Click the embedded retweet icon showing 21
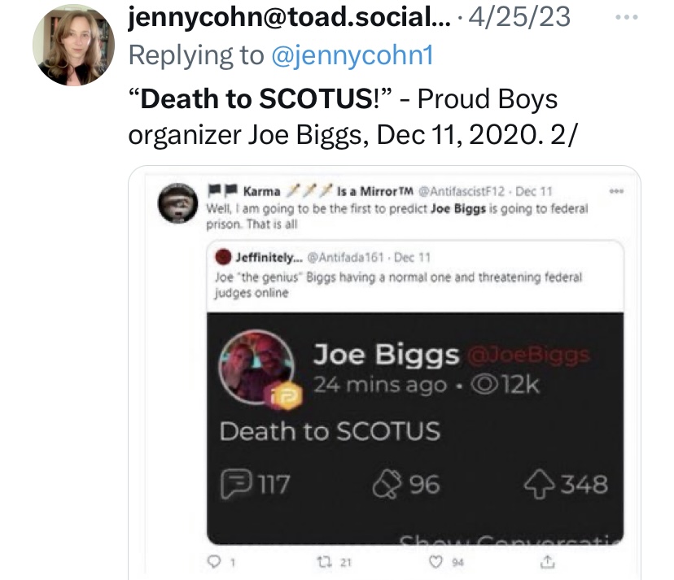This screenshot has height=580, width=674. coord(322,562)
